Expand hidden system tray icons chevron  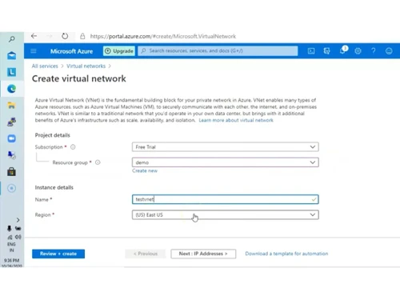pyautogui.click(x=18, y=220)
